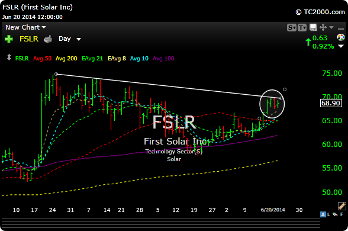Click the 60.00 price scale label
This screenshot has height=231, width=348.
332,145
